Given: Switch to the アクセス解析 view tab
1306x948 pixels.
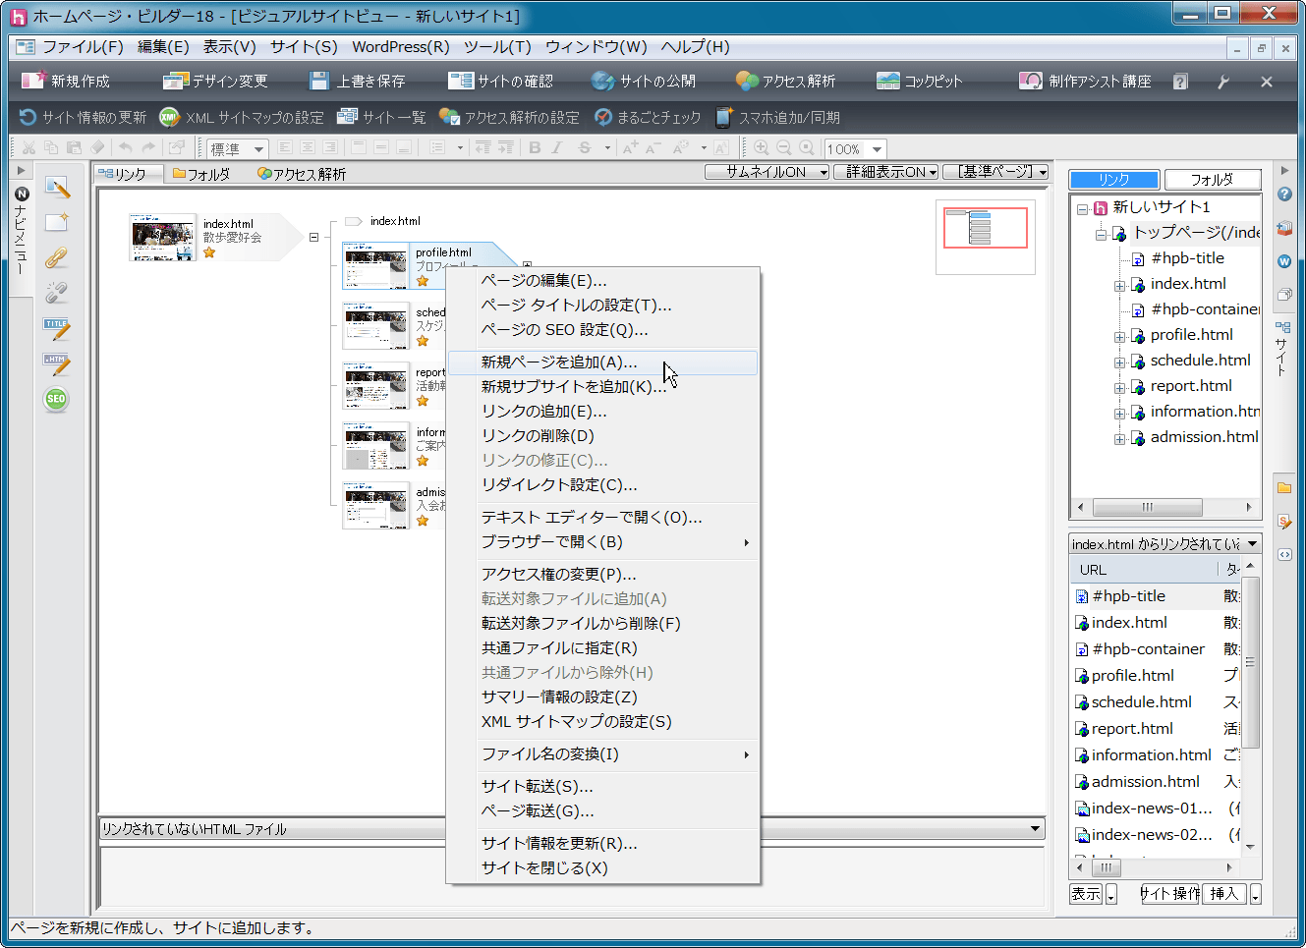Looking at the screenshot, I should 302,174.
